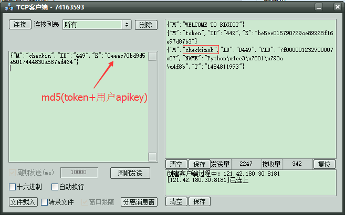Click the 删除 button

[x=146, y=25]
